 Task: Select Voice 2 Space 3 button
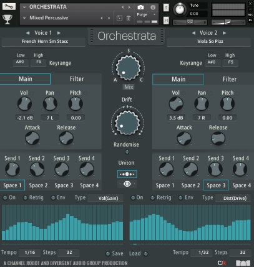click(x=216, y=185)
